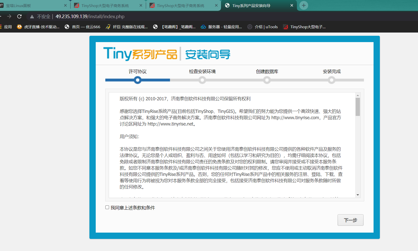Click the 奸臣 bookmark favicon
The width and height of the screenshot is (418, 251).
point(108,27)
